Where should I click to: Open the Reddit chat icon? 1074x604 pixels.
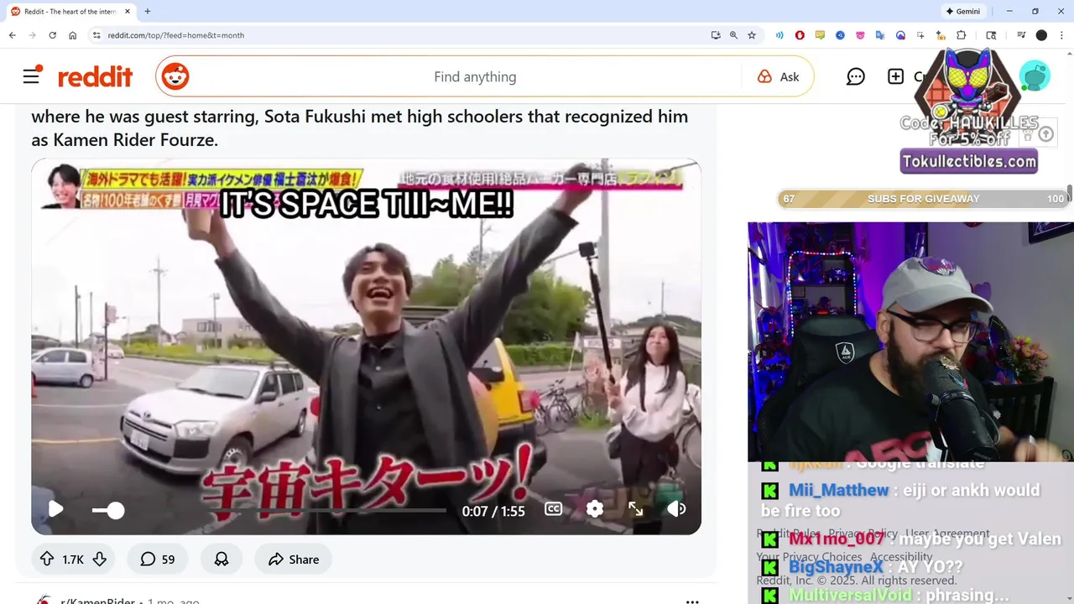pos(856,76)
